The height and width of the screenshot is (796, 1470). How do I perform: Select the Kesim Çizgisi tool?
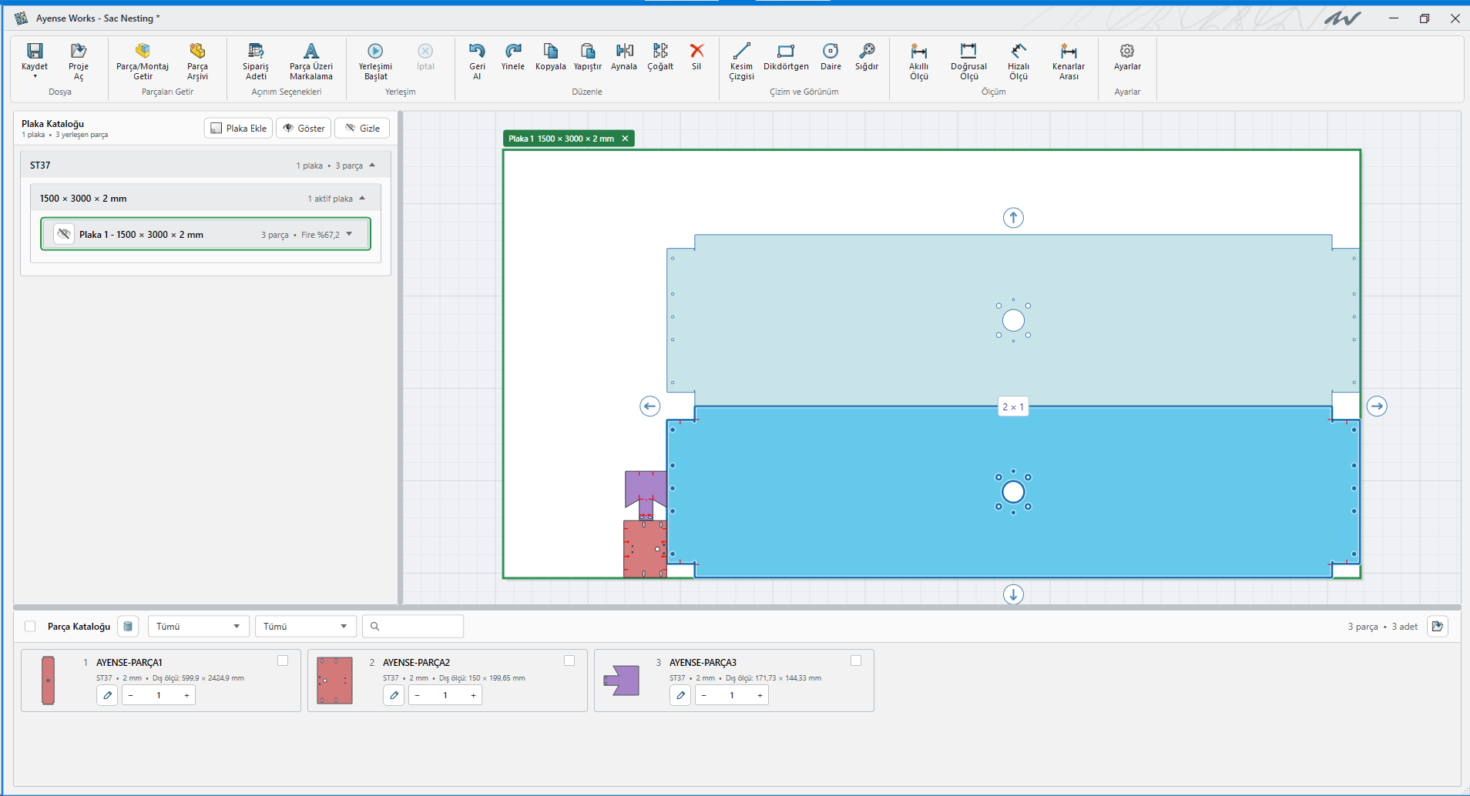[741, 61]
